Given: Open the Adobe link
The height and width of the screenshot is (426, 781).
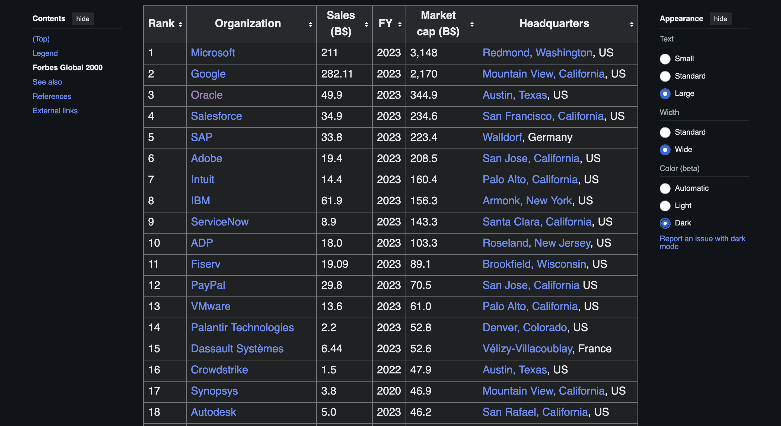Looking at the screenshot, I should [206, 159].
